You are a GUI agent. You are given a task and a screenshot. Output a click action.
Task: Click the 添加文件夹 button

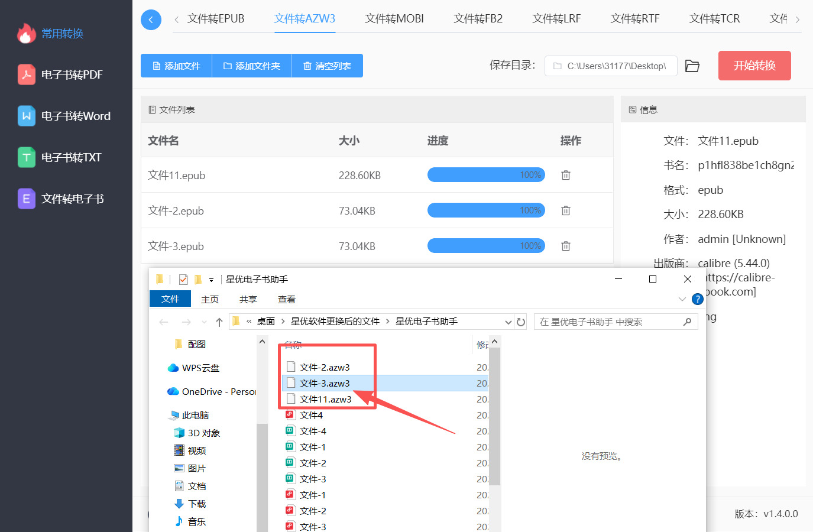click(x=252, y=66)
